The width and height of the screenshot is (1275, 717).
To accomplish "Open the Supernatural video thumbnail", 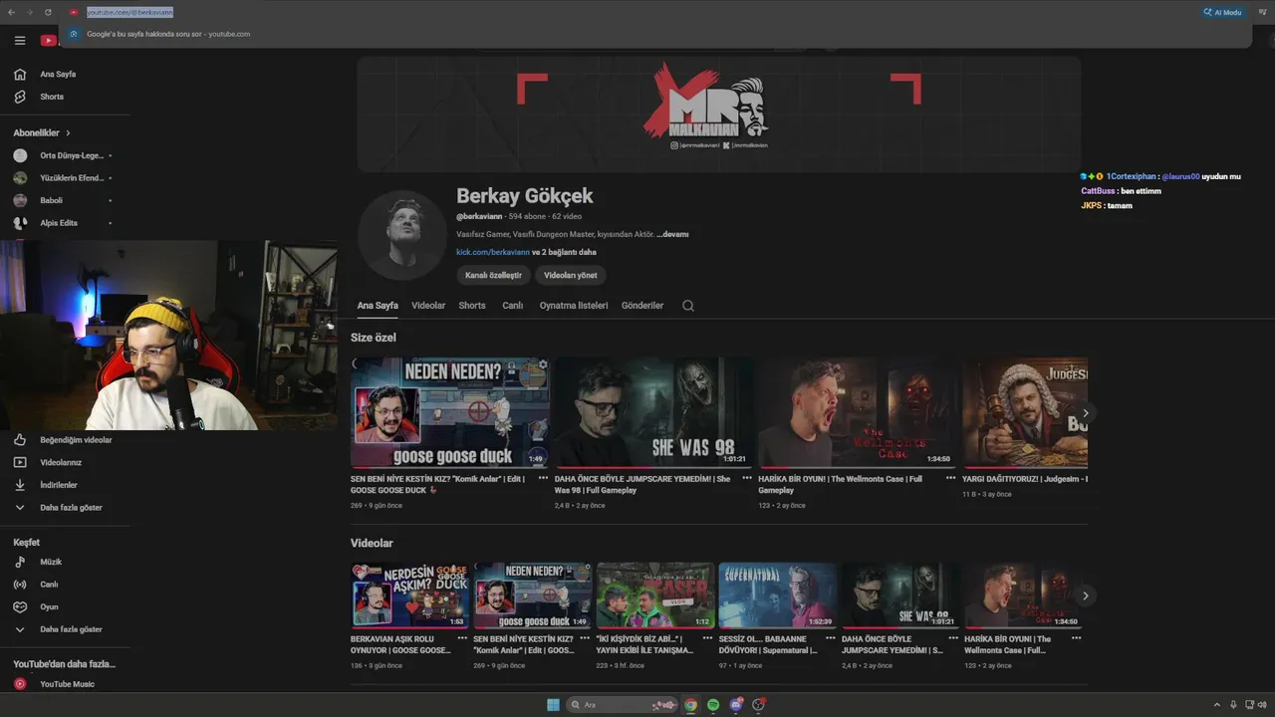I will (x=778, y=596).
